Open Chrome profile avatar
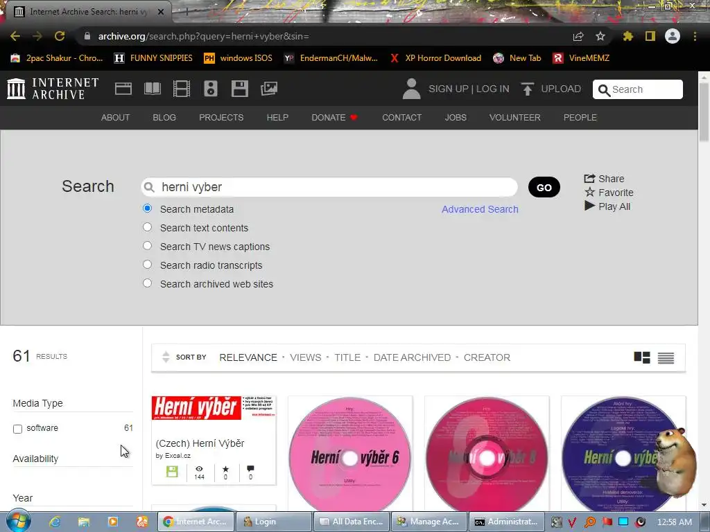Viewport: 710px width, 532px height. coord(673,36)
